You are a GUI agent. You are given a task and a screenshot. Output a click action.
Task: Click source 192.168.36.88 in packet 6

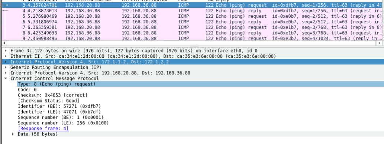point(83,22)
